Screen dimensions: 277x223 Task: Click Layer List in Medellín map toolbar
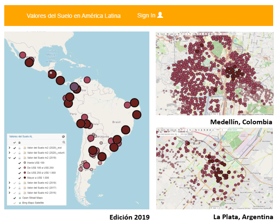(172, 34)
